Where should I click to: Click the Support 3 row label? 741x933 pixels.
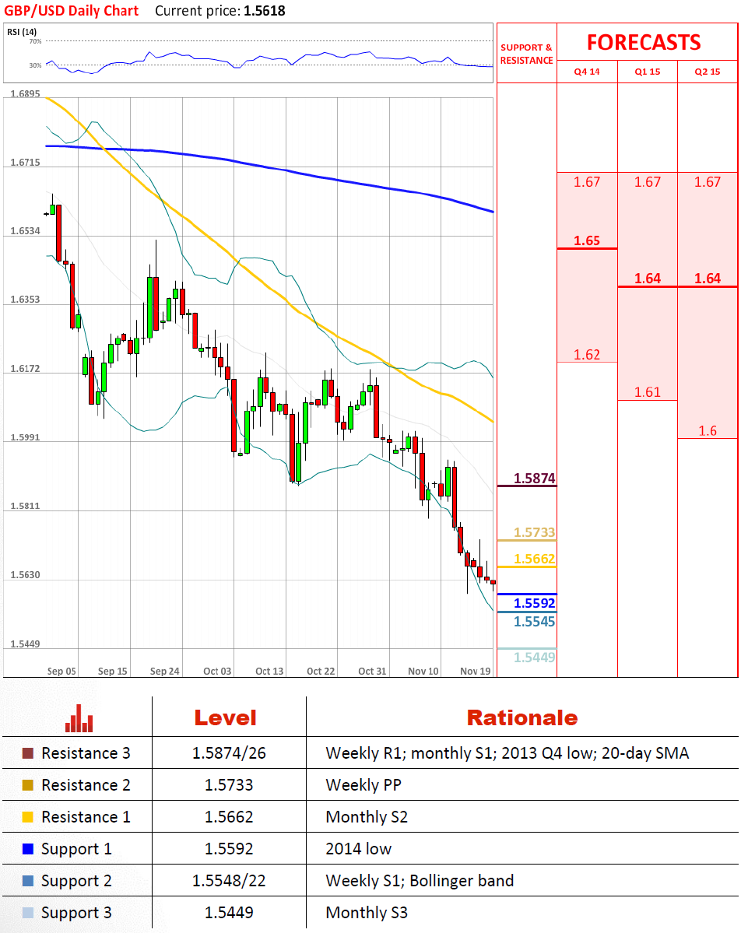(77, 913)
